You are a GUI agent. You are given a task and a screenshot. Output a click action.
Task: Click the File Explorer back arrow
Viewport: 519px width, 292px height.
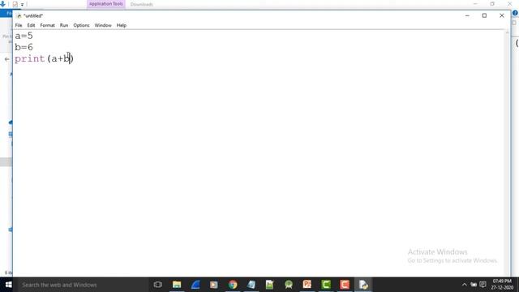[7, 59]
